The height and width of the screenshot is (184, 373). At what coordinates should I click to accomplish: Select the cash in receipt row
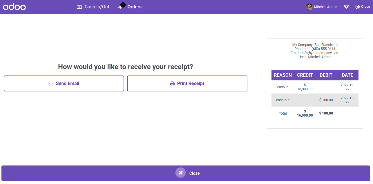315,87
